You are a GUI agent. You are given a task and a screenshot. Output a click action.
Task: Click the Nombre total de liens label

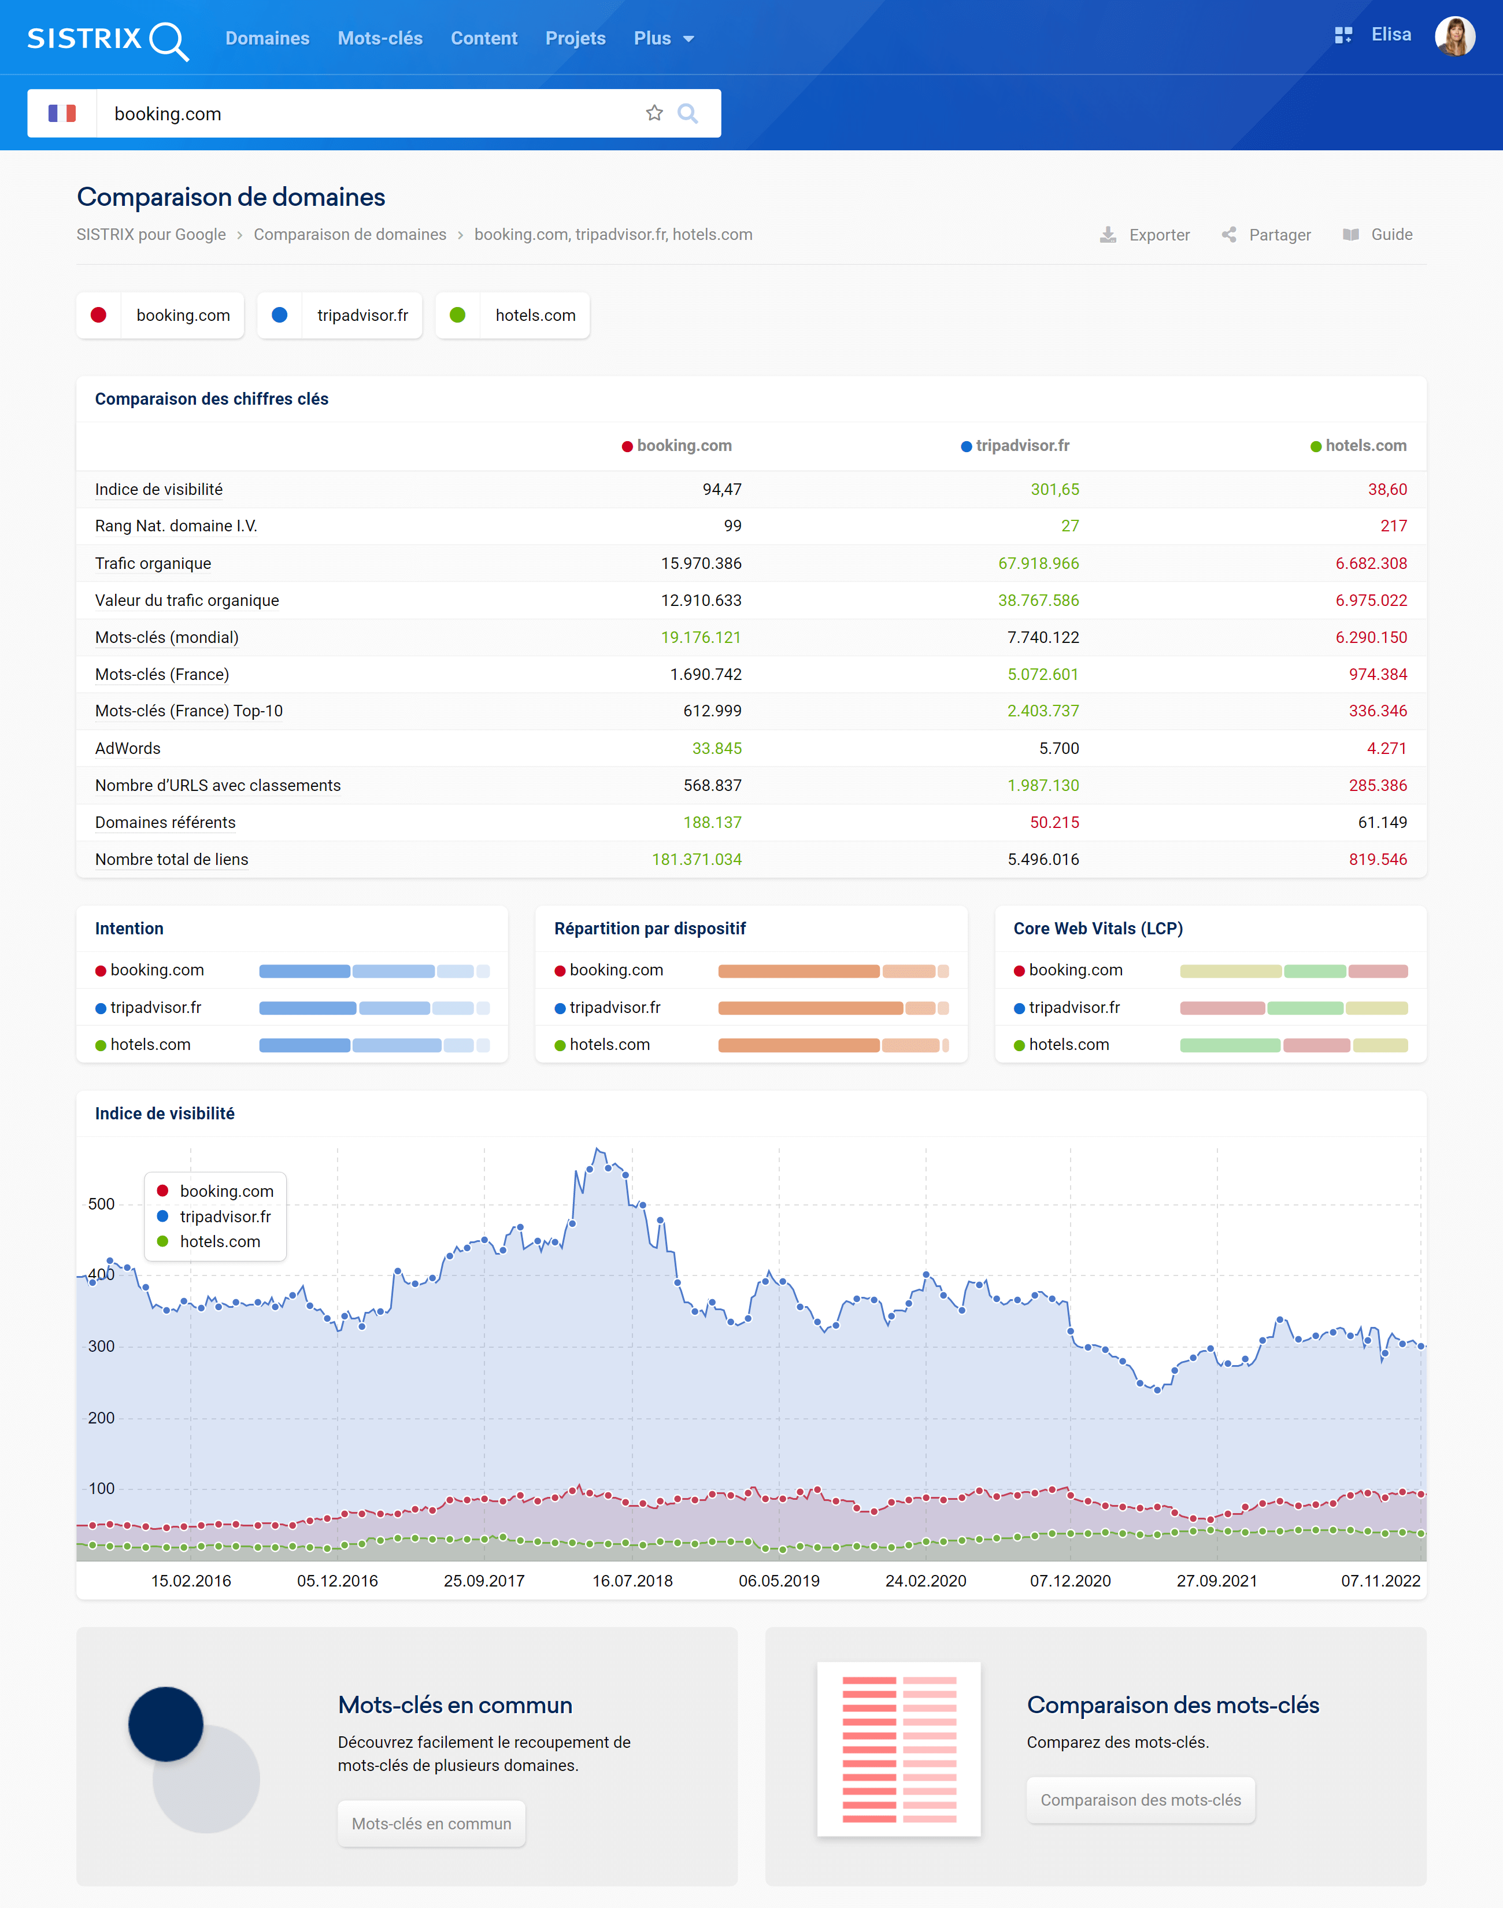pyautogui.click(x=172, y=859)
